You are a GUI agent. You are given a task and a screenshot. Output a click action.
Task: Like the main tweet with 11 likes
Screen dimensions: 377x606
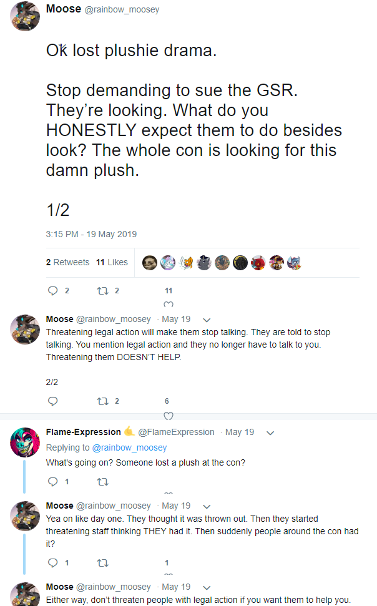(x=168, y=304)
